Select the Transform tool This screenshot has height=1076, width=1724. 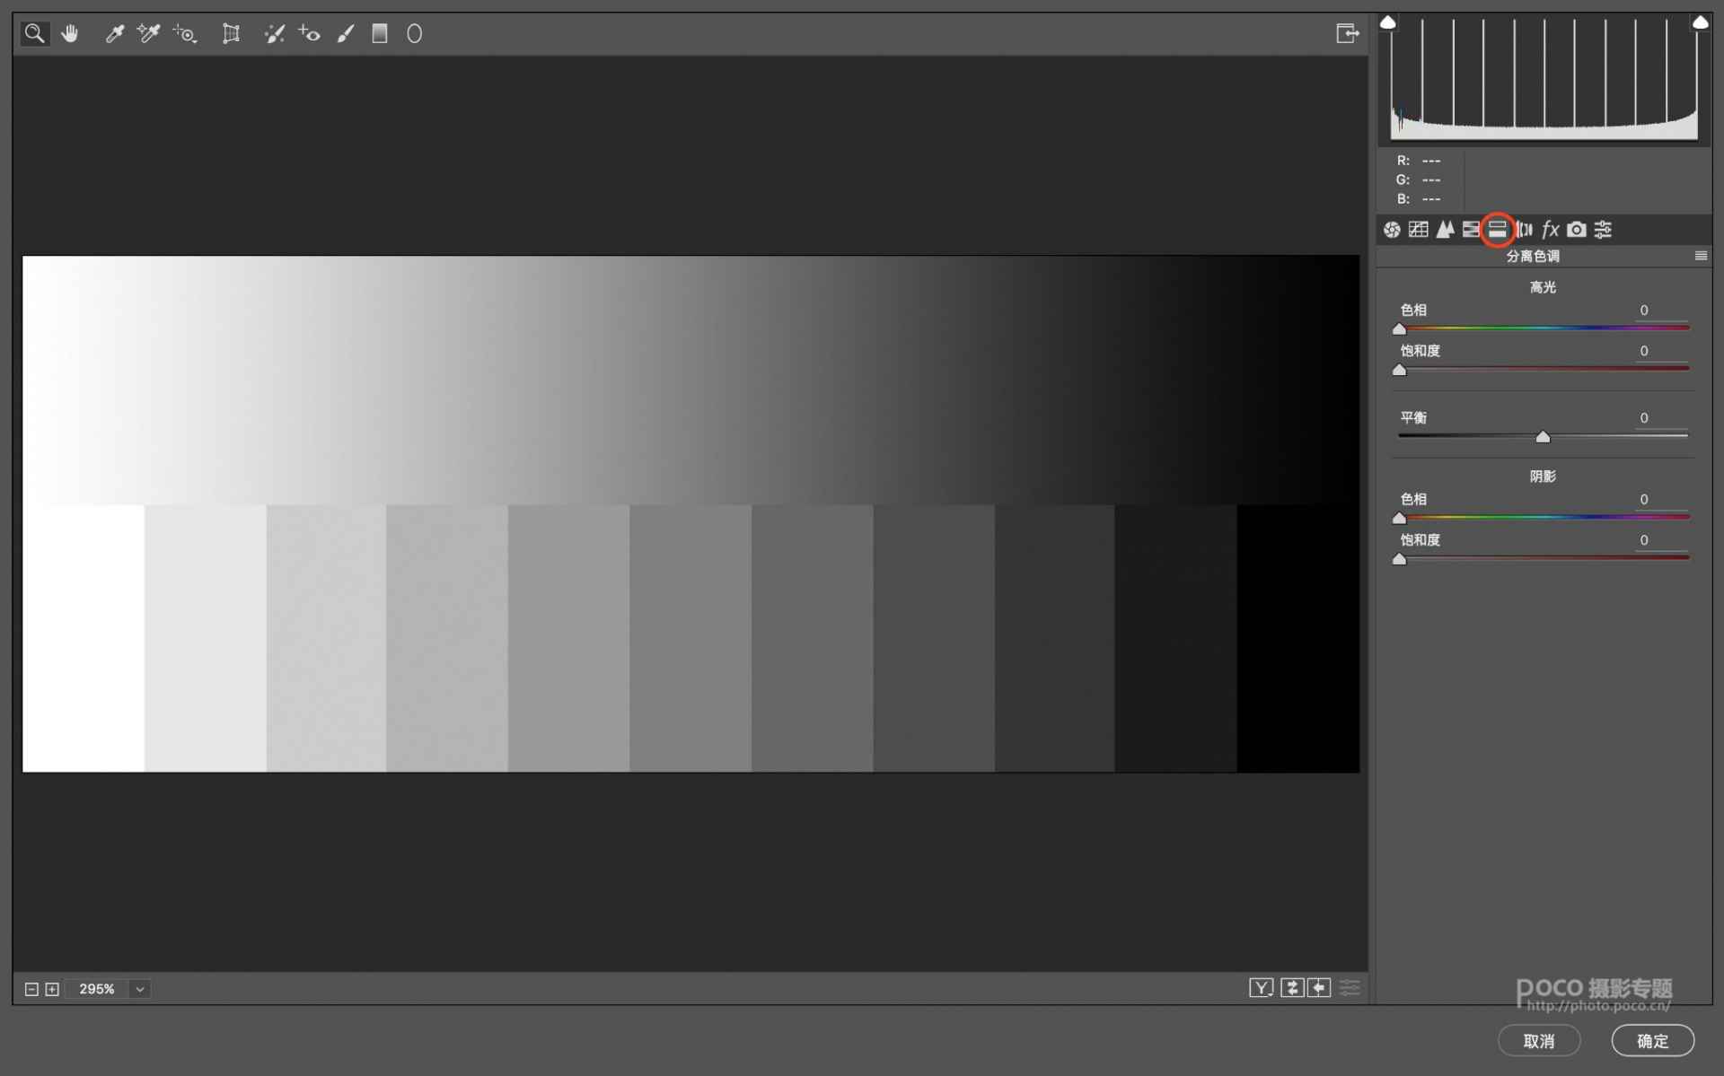point(231,34)
